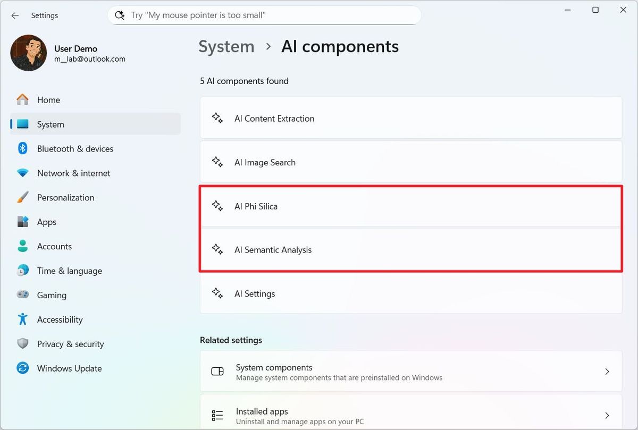The width and height of the screenshot is (638, 430).
Task: Open the AI Phi Silica component
Action: click(x=410, y=206)
